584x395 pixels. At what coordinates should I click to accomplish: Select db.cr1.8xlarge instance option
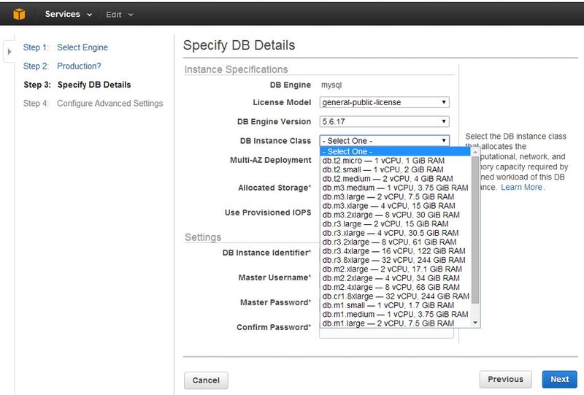(x=396, y=296)
